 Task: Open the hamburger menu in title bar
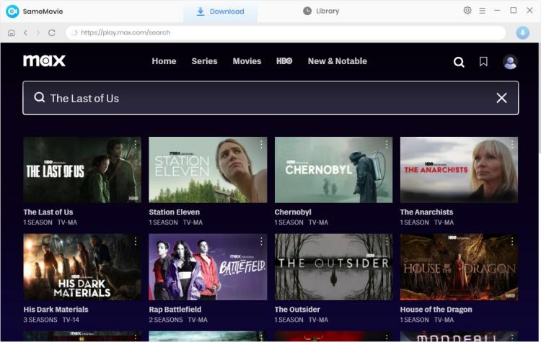(482, 11)
